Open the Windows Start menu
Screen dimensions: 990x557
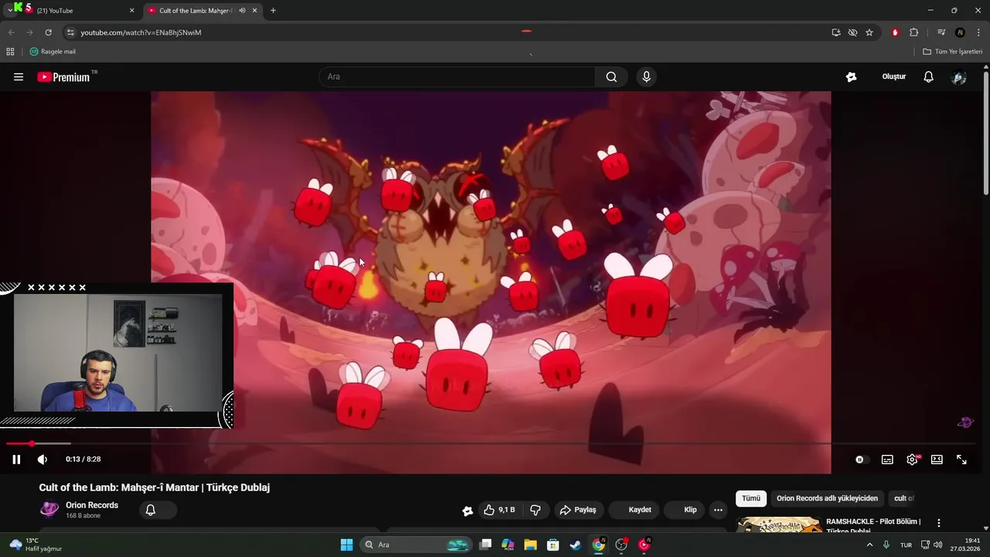click(x=346, y=545)
